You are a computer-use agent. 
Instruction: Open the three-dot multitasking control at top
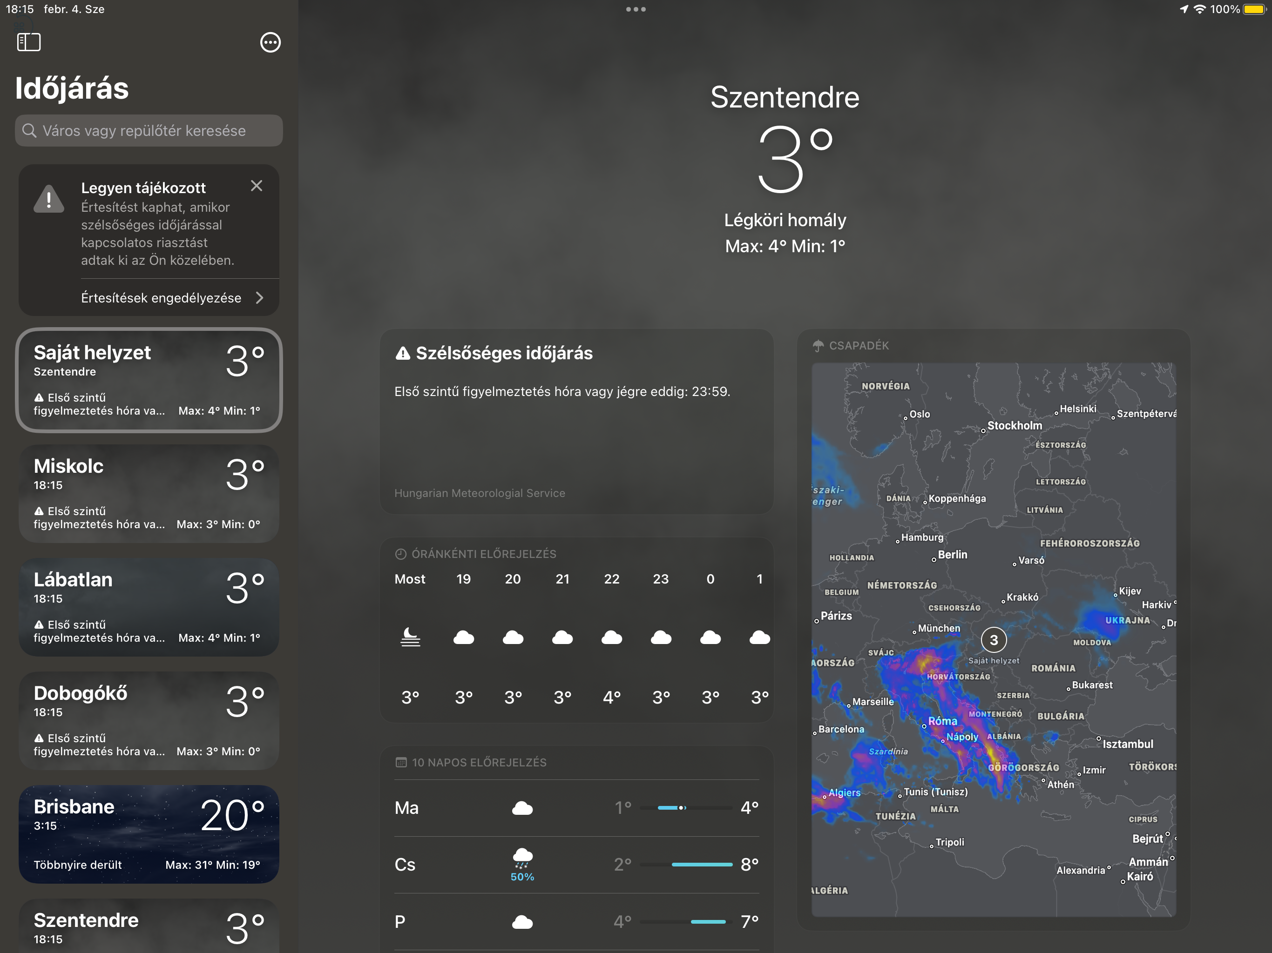[636, 9]
